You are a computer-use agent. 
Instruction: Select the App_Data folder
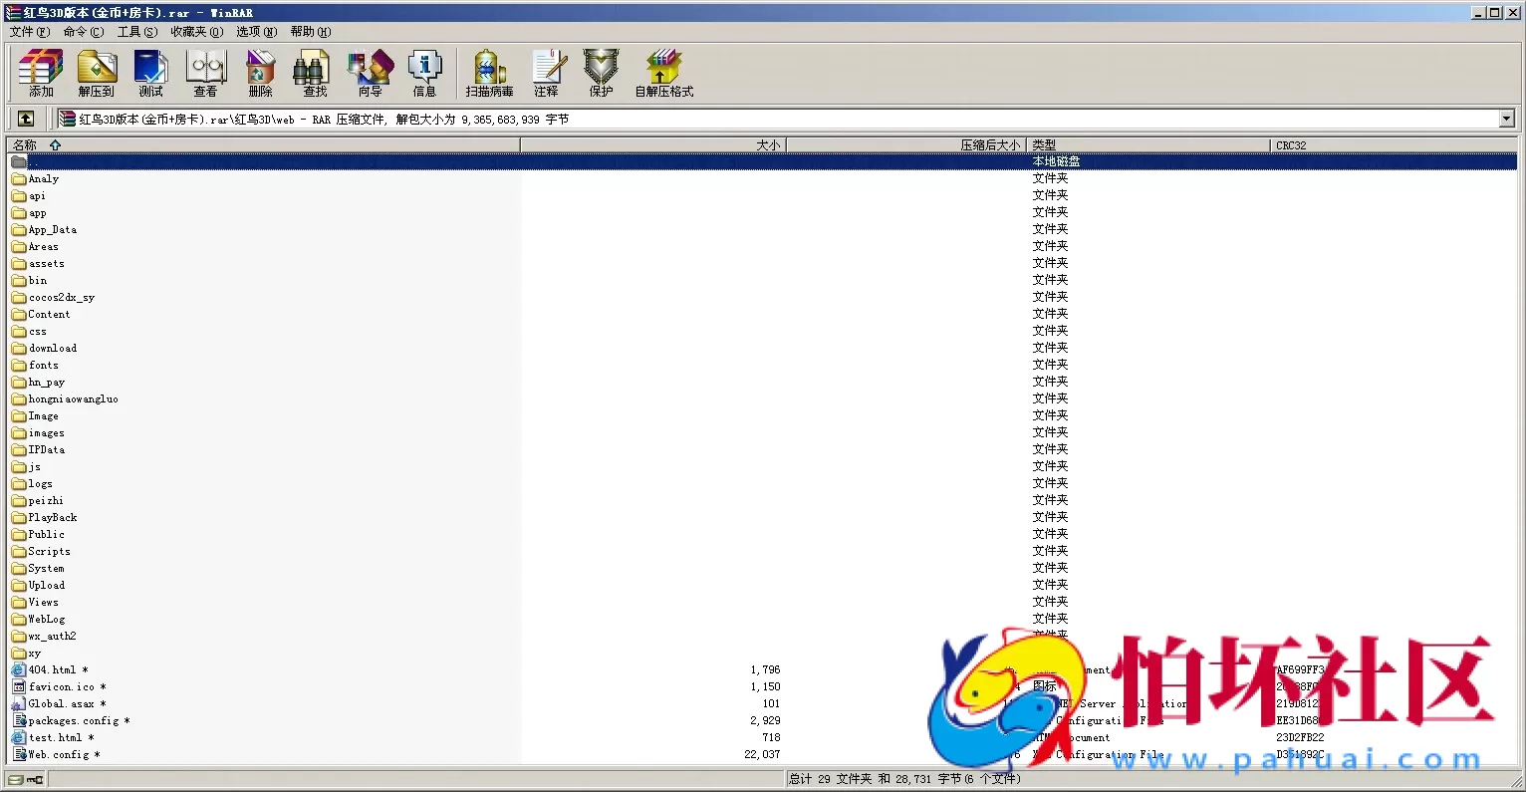click(x=52, y=230)
